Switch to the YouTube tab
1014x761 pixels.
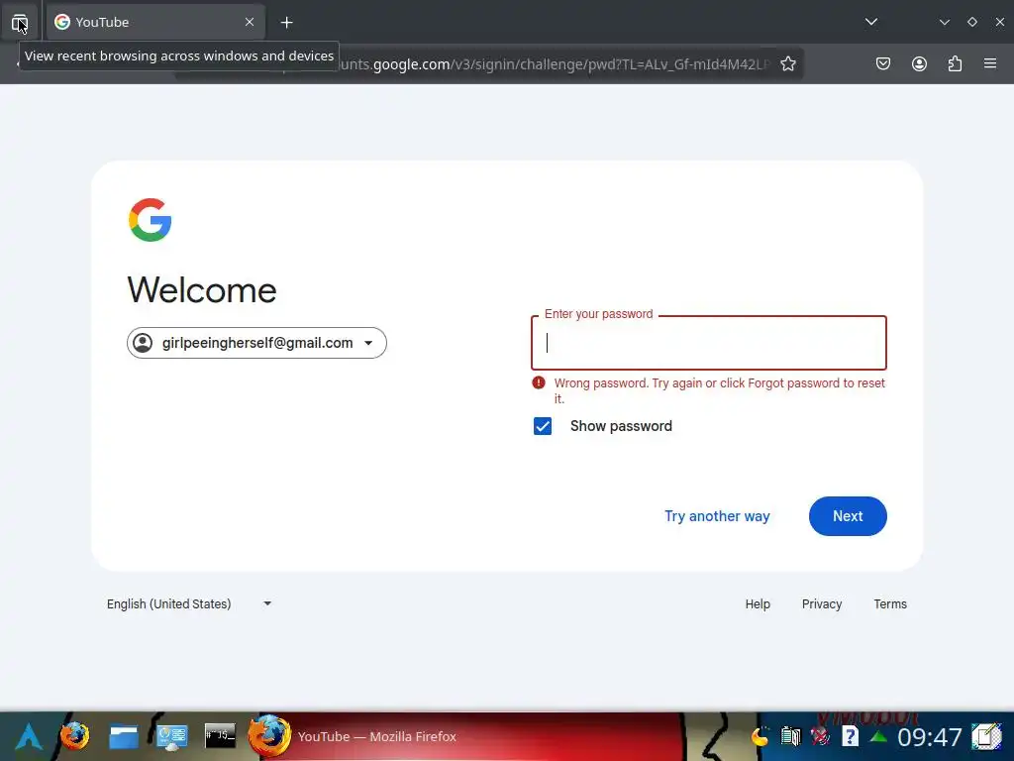[x=155, y=22]
